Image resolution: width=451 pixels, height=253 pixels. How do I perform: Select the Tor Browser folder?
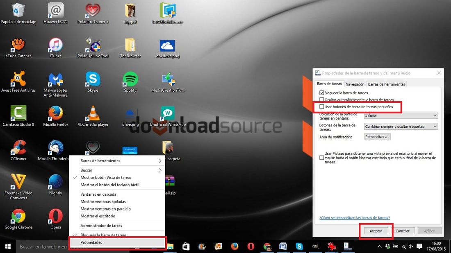(130, 47)
